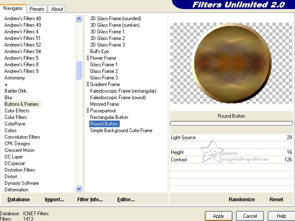Randomize the filter settings

pos(242,200)
